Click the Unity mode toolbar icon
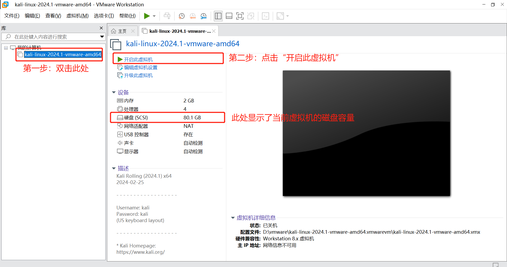The width and height of the screenshot is (507, 267). pos(251,16)
